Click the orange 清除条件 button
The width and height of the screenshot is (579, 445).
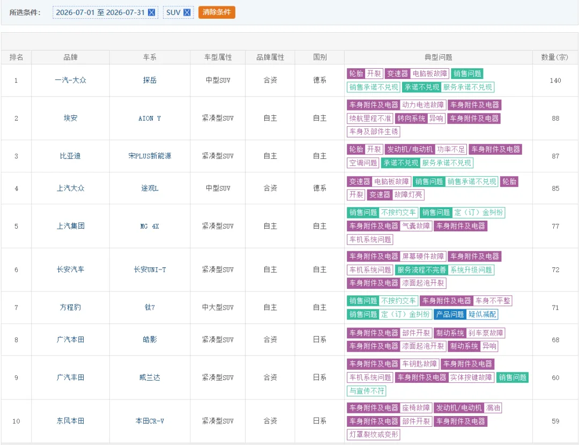pos(217,12)
